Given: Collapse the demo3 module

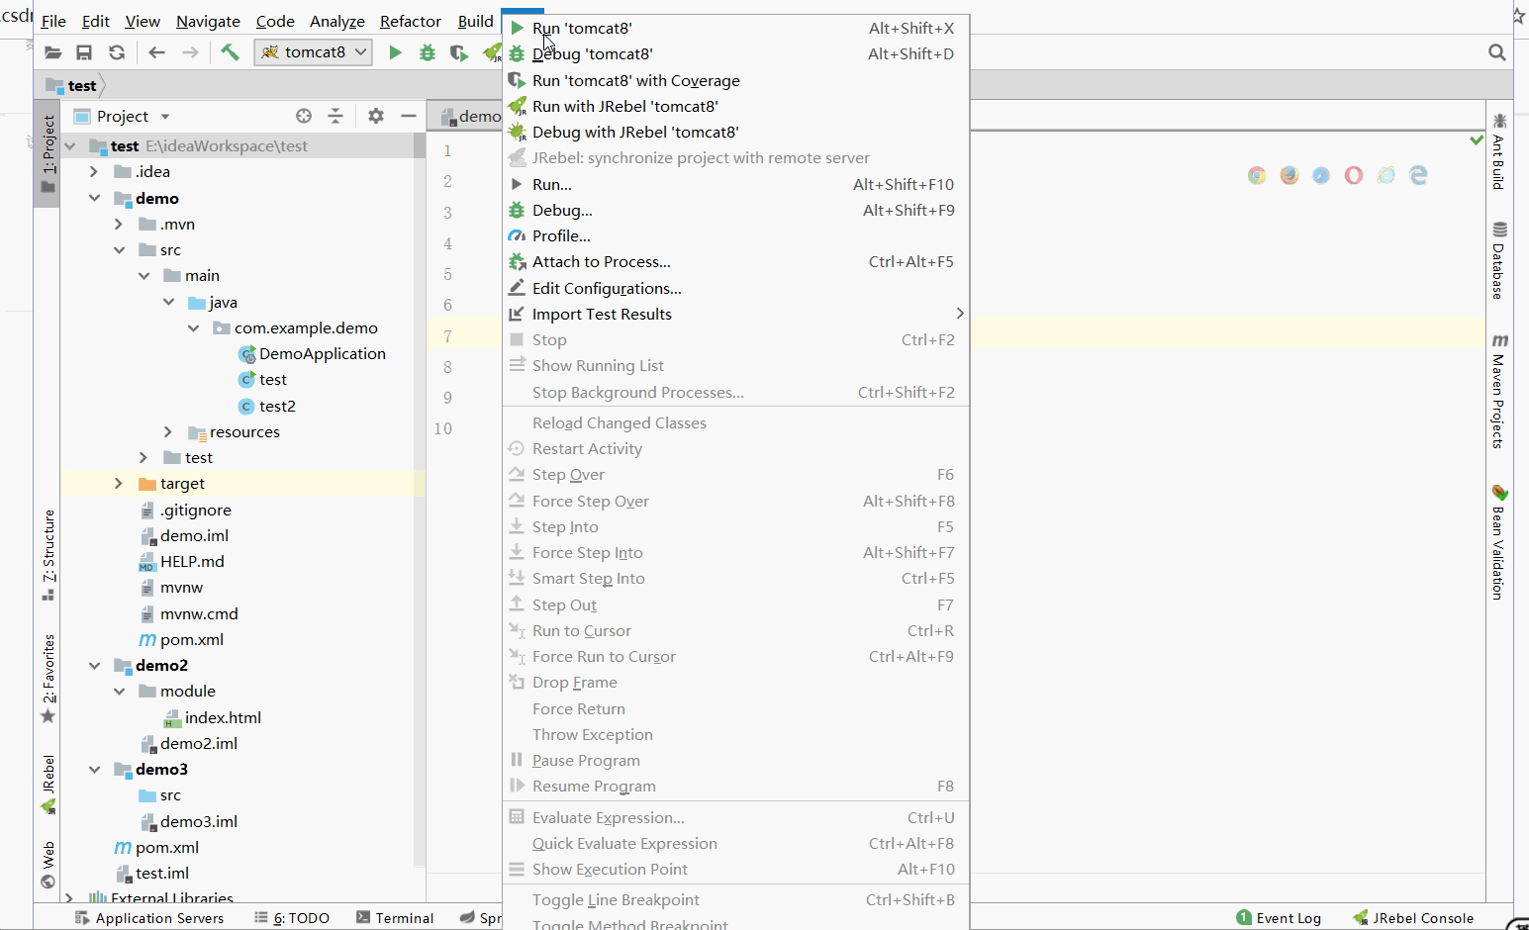Looking at the screenshot, I should (x=94, y=770).
